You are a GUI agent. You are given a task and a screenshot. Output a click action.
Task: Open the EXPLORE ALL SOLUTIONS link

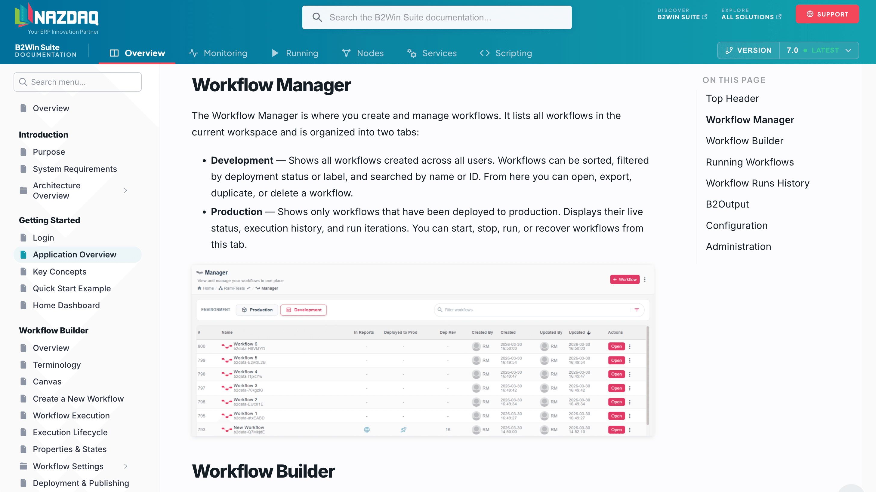pyautogui.click(x=751, y=14)
